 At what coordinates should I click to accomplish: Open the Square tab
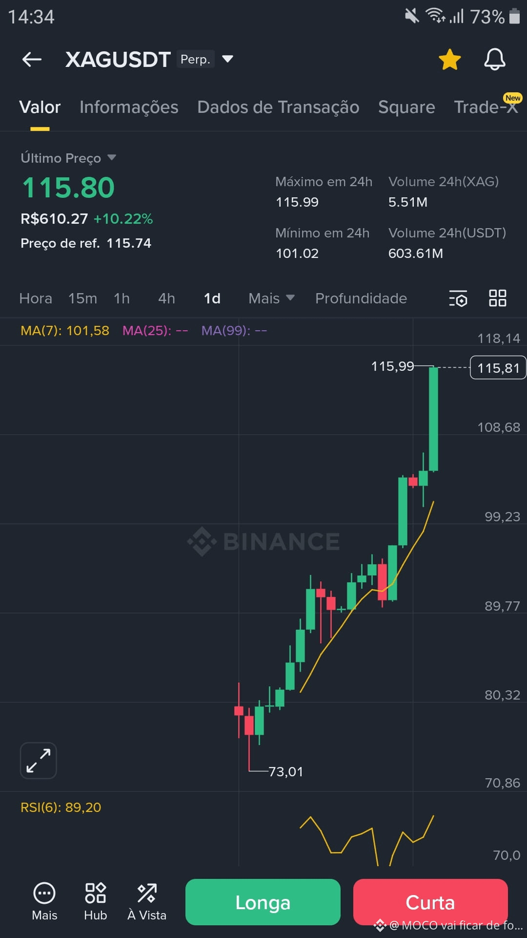(406, 107)
